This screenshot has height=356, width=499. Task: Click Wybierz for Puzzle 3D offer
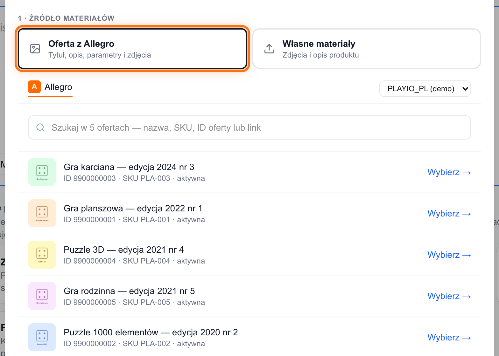(x=449, y=255)
